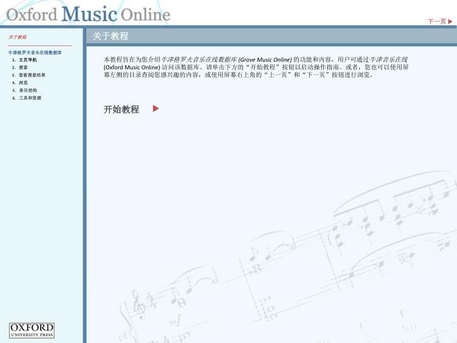Open 关于教程 in the sidebar

tap(18, 37)
